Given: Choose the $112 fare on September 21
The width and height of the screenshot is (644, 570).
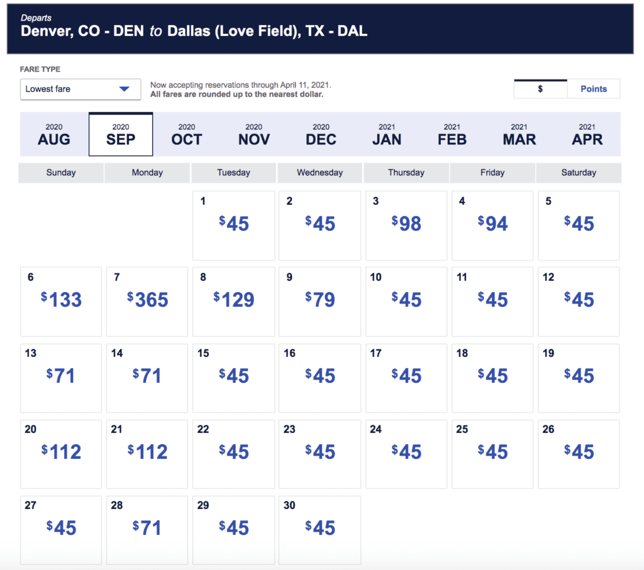Looking at the screenshot, I should (x=147, y=453).
